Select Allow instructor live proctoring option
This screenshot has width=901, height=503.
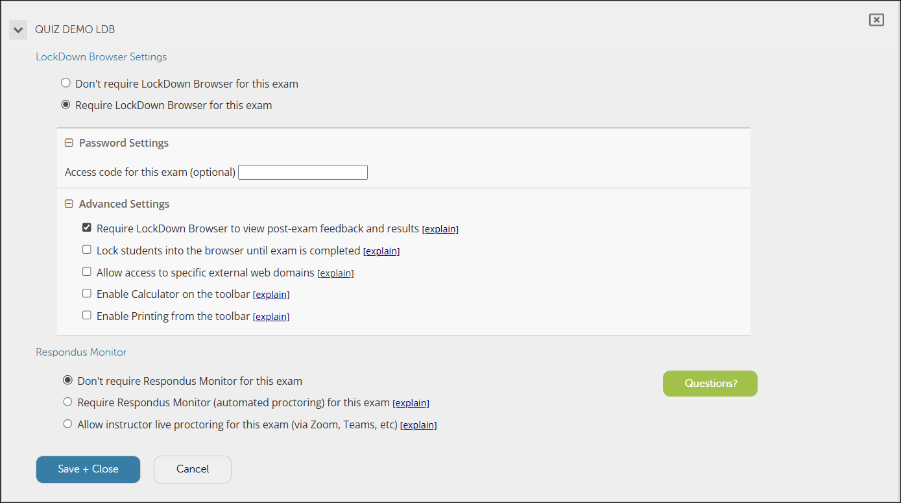pyautogui.click(x=67, y=424)
